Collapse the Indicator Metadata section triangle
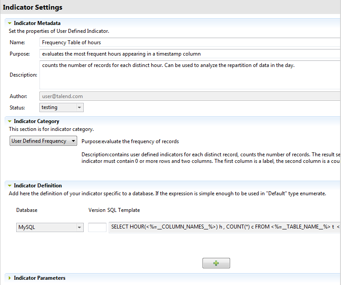The height and width of the screenshot is (285, 341). [10, 23]
